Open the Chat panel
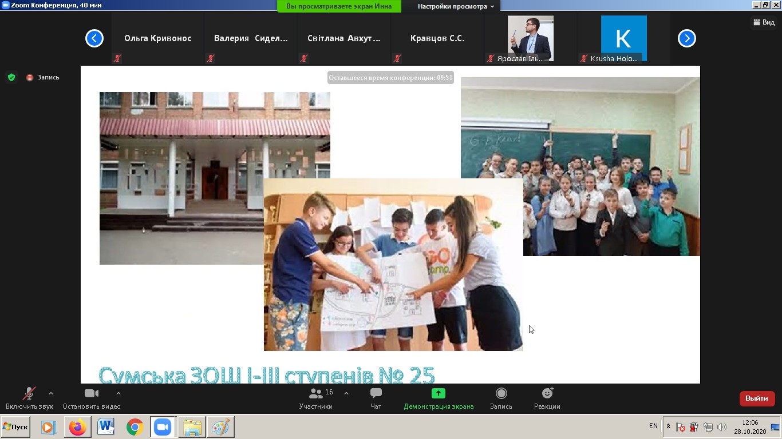This screenshot has width=782, height=439. (376, 394)
